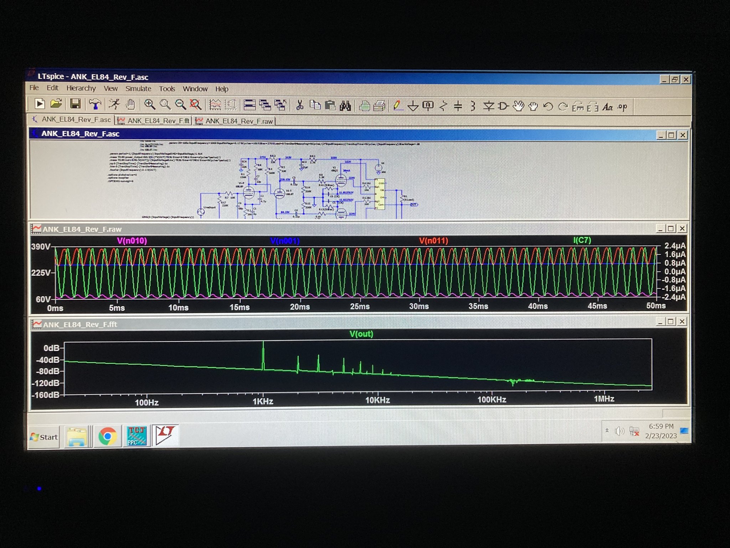Open the Hierarchy menu

click(x=81, y=88)
